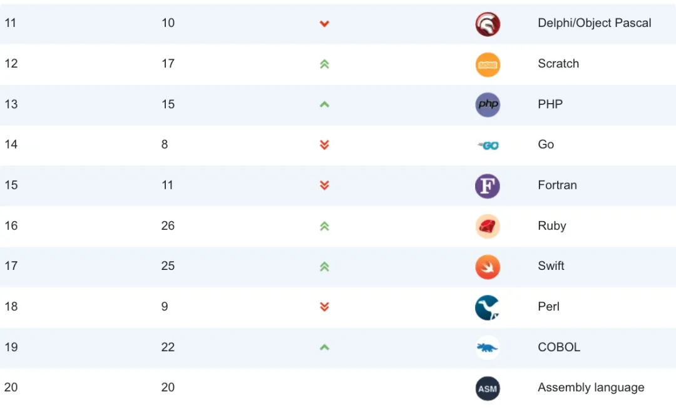Click rank number 18 in Perl row
Image resolution: width=676 pixels, height=408 pixels.
coord(11,306)
